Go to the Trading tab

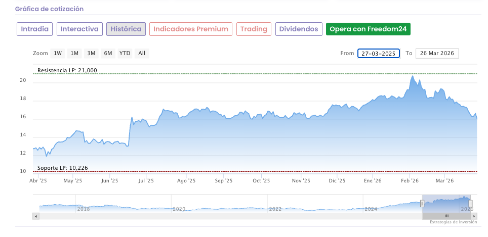click(x=254, y=29)
